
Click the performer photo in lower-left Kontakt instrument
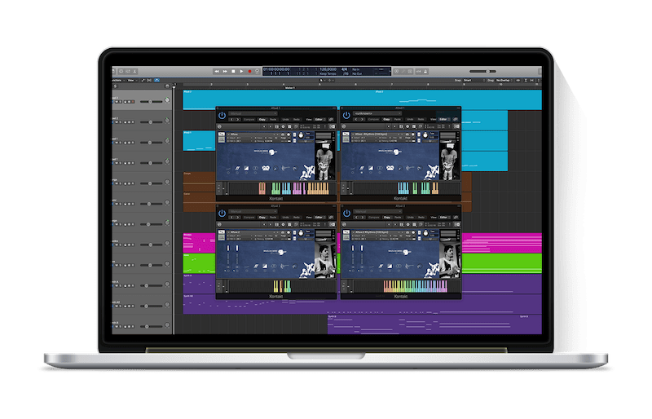coord(325,261)
